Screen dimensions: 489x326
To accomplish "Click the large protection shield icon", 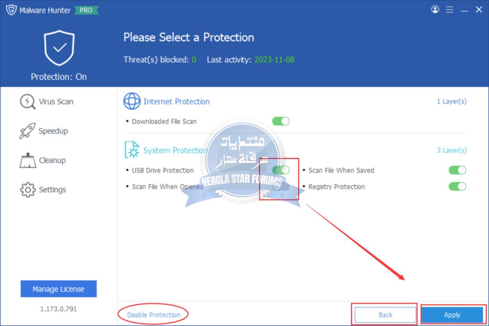I will click(x=59, y=48).
